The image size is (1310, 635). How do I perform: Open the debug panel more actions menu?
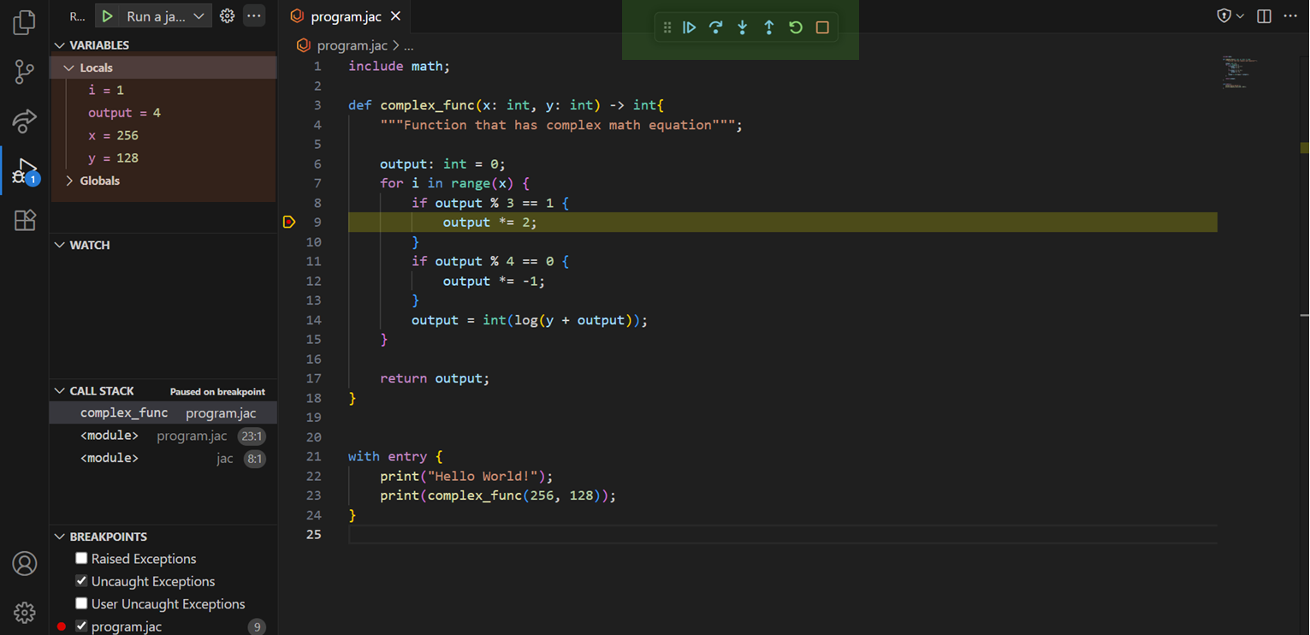pos(254,15)
